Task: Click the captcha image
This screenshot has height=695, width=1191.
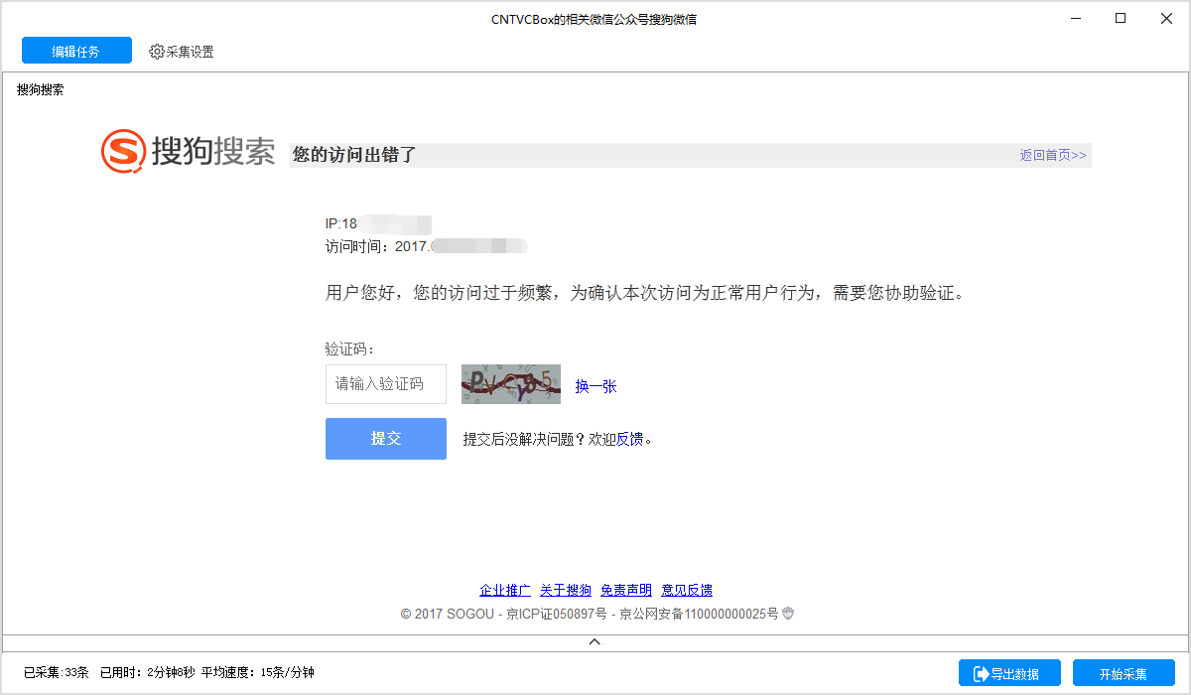Action: pos(511,384)
